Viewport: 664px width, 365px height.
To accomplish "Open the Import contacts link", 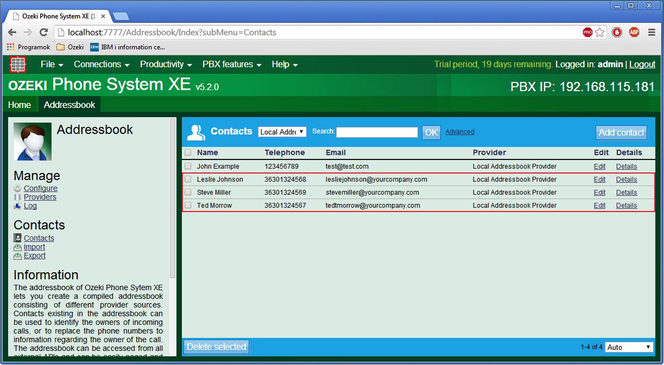I will 34,247.
